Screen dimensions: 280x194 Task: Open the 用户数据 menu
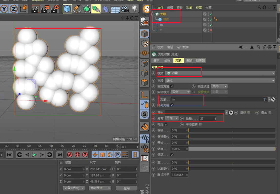pos(182,47)
